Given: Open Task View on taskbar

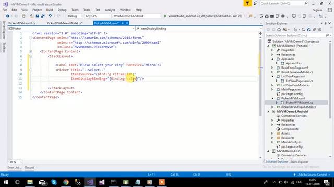Looking at the screenshot, I should pyautogui.click(x=18, y=182).
